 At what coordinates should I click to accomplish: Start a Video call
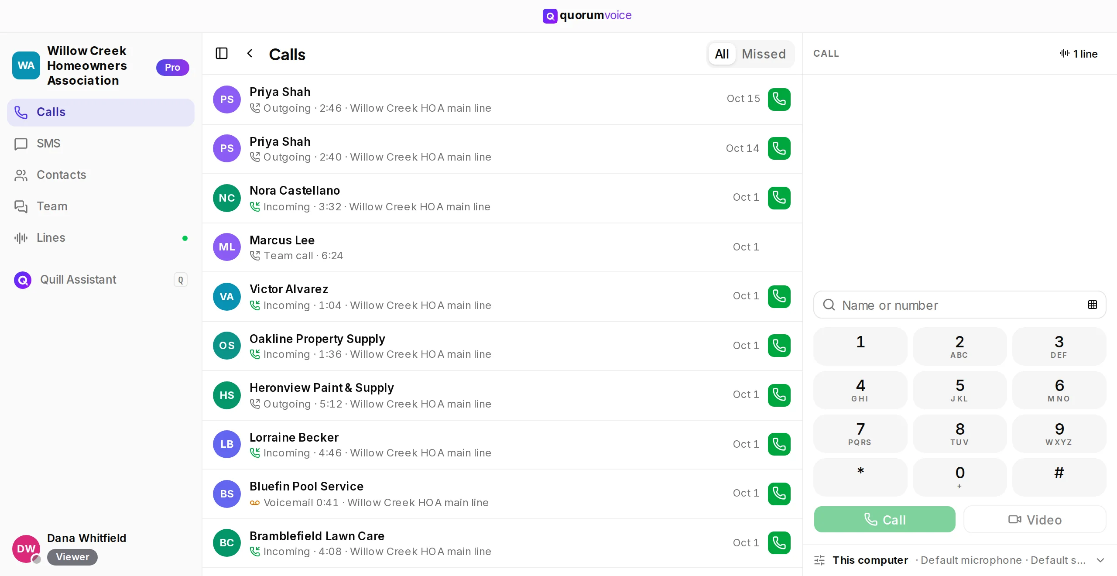tap(1035, 519)
